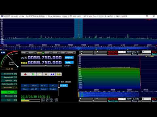Open lower RBW 1.5 Hz dropdown
Screen dimensions: 157x117
click(x=147, y=99)
